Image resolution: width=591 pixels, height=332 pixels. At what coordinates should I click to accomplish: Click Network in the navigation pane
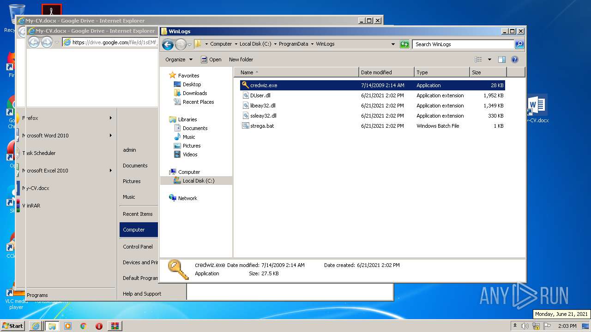[x=187, y=198]
